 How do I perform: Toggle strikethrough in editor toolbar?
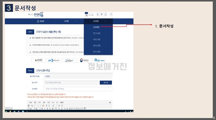coord(50,109)
